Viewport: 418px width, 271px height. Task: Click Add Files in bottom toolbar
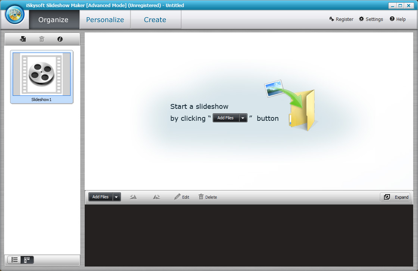coord(100,197)
